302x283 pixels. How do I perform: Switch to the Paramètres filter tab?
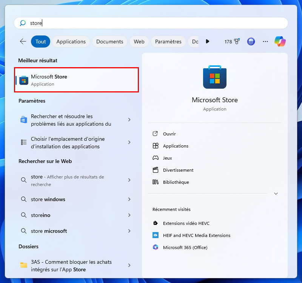[x=168, y=42]
